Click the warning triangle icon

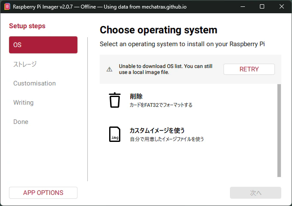click(x=109, y=69)
